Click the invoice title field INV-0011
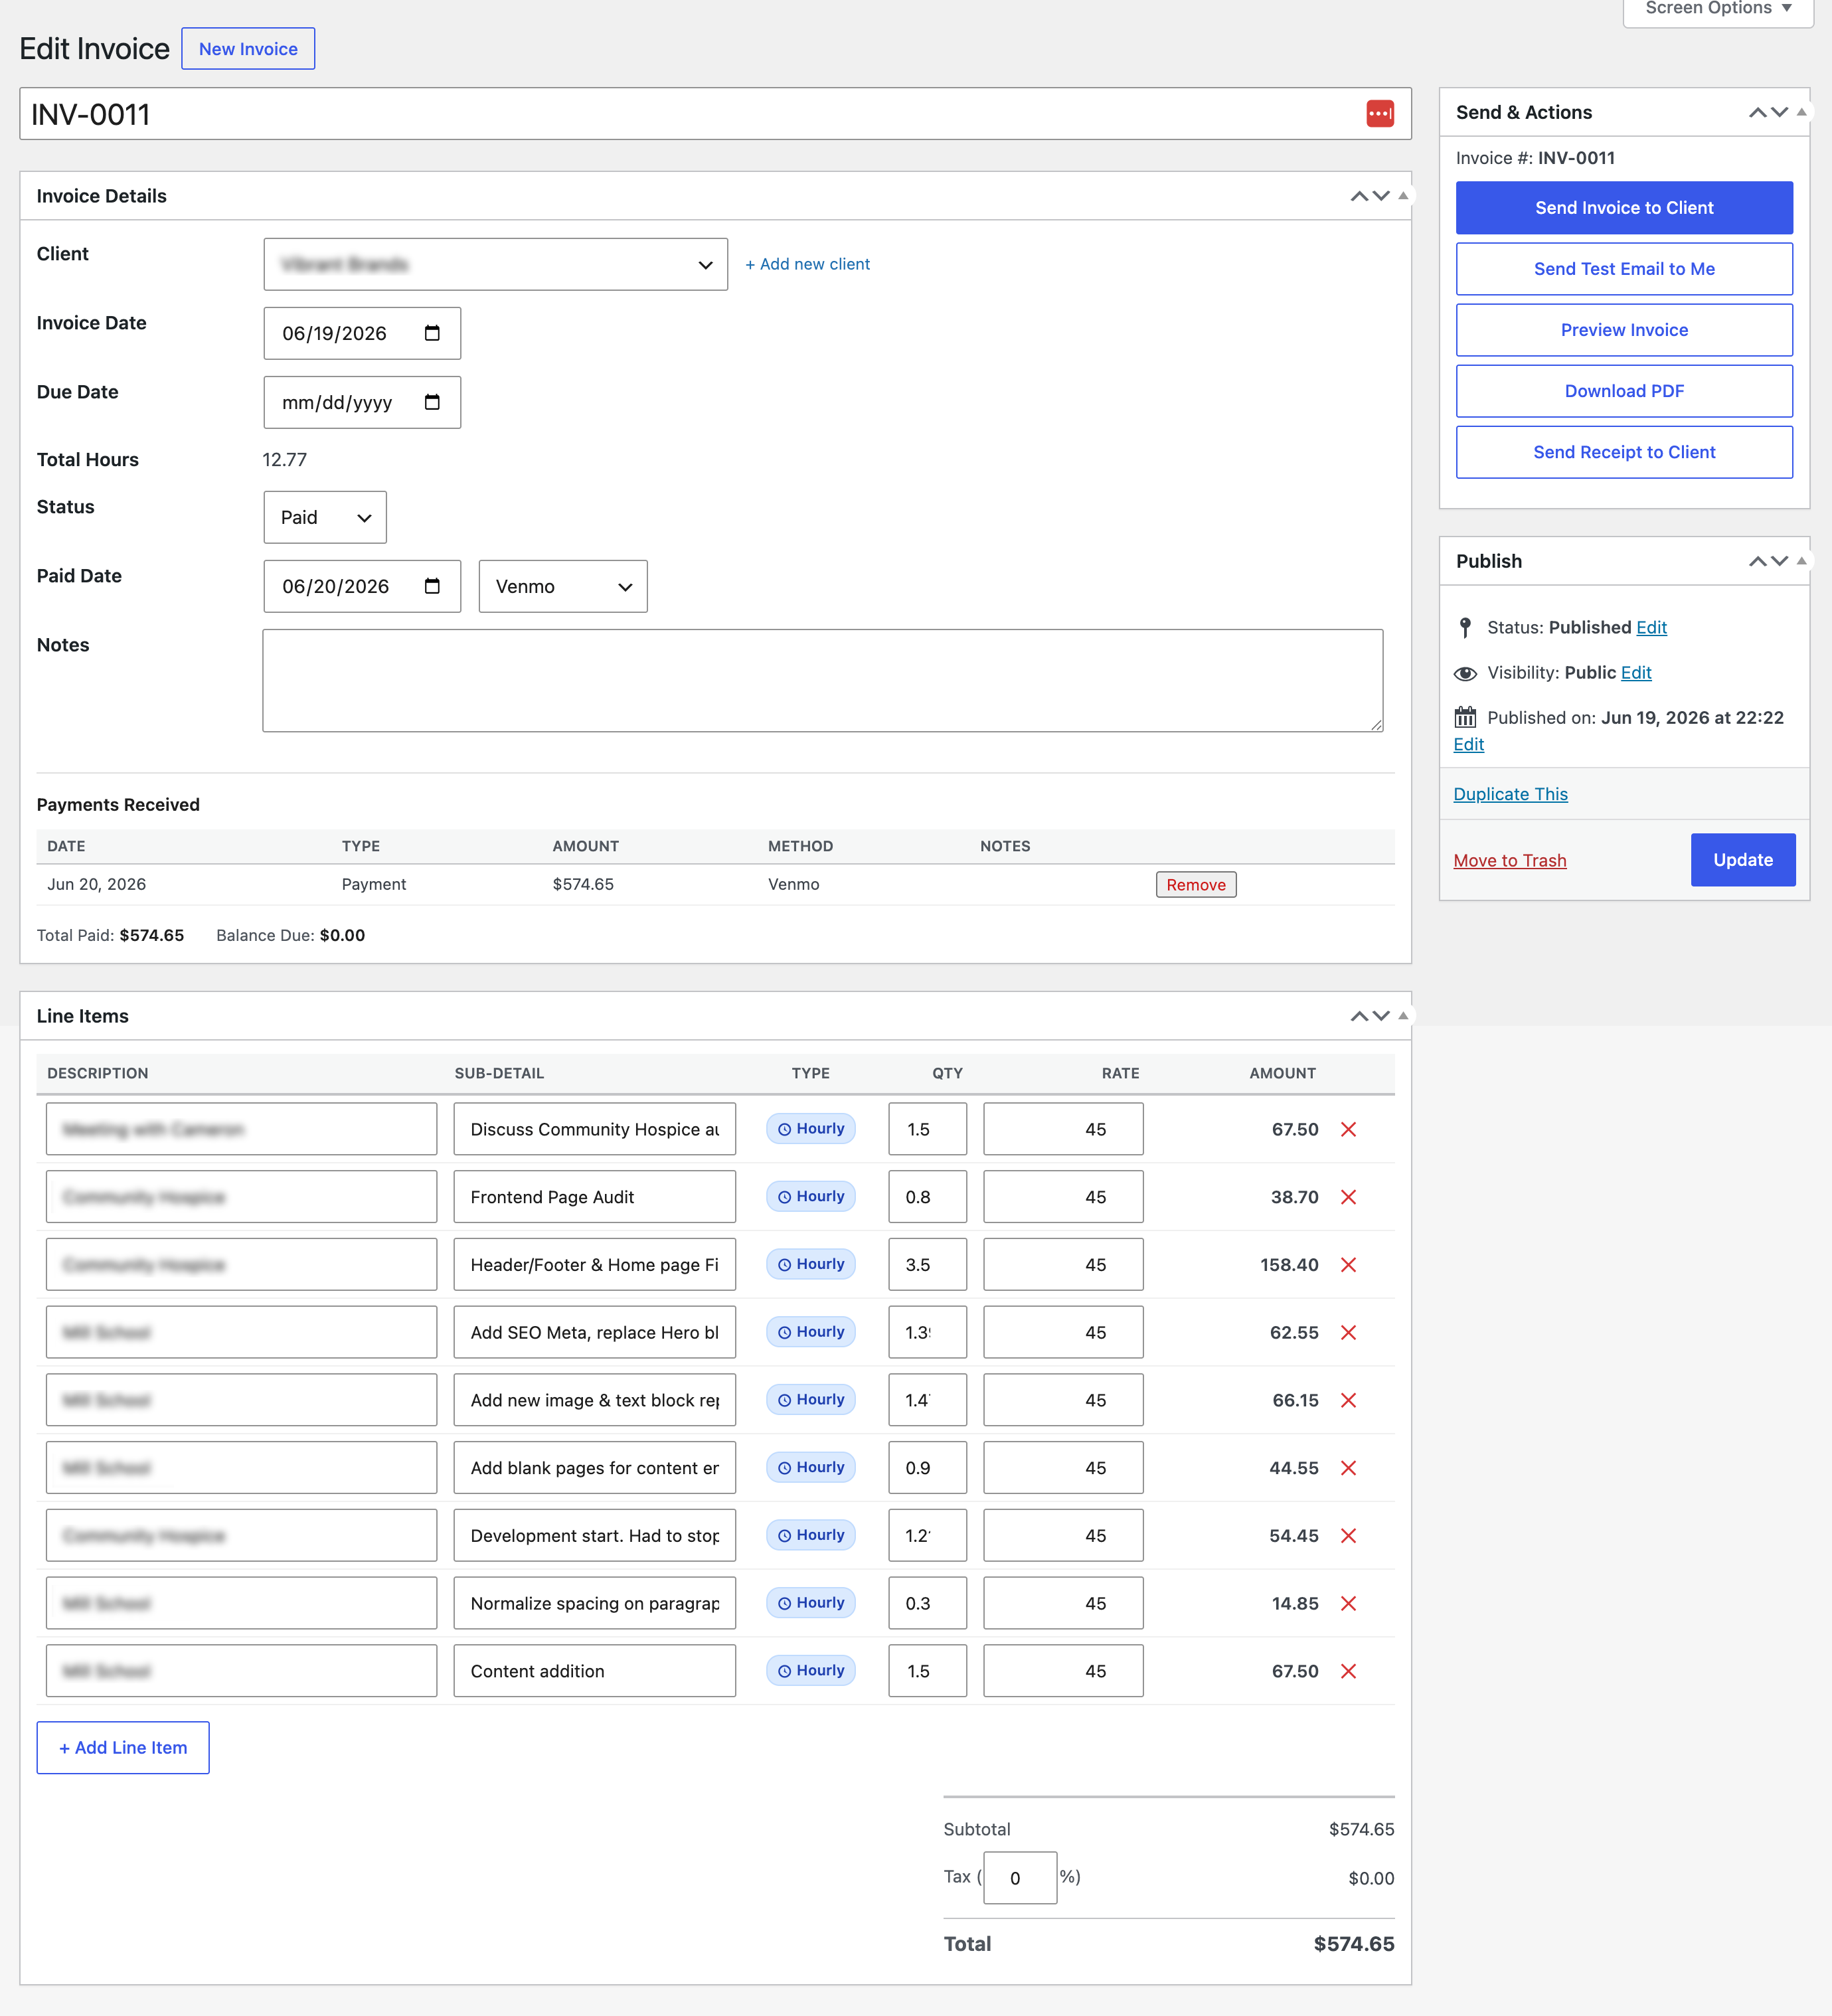Image resolution: width=1832 pixels, height=2016 pixels. click(x=715, y=114)
